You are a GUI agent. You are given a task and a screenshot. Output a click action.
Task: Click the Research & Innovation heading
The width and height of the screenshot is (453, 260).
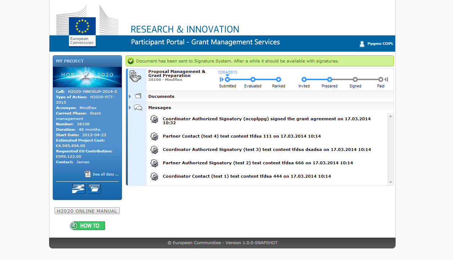coord(185,30)
